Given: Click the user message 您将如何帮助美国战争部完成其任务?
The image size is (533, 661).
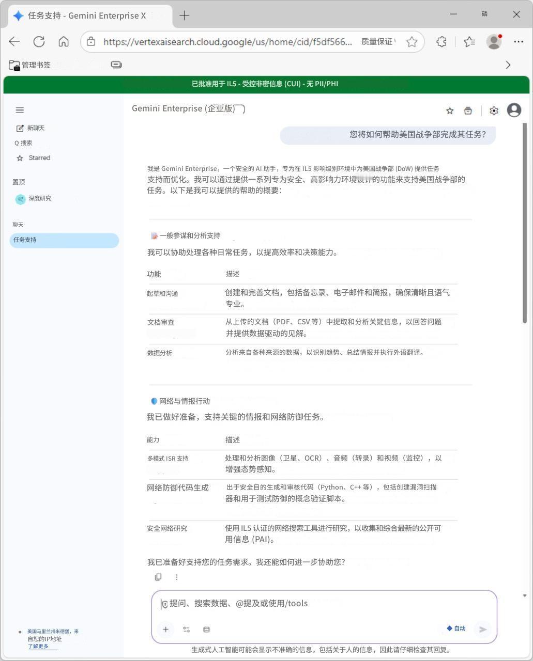Looking at the screenshot, I should (x=388, y=135).
